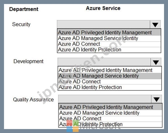This screenshot has width=168, height=133.
Task: Click the Development dropdown input field
Action: [104, 62]
